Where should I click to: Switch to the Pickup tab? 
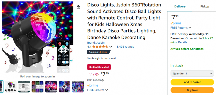point(205,6)
